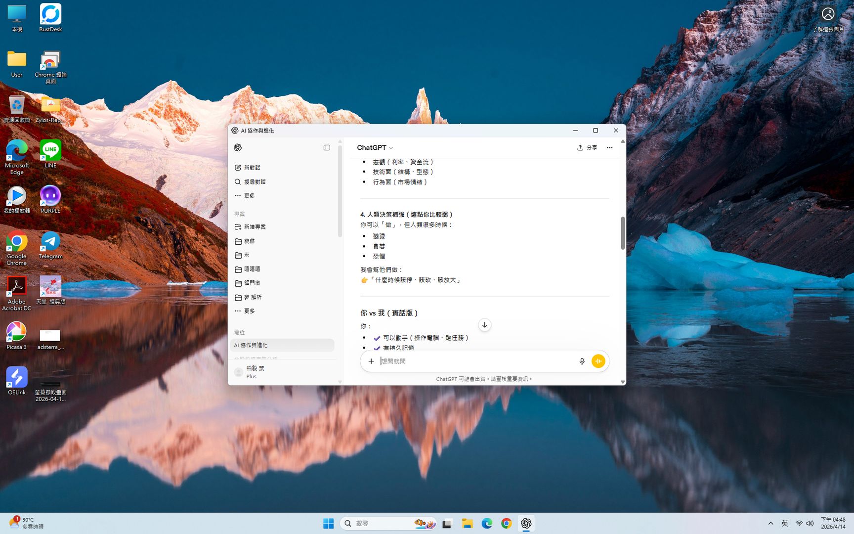
Task: Click the 分享 share button
Action: [x=587, y=148]
